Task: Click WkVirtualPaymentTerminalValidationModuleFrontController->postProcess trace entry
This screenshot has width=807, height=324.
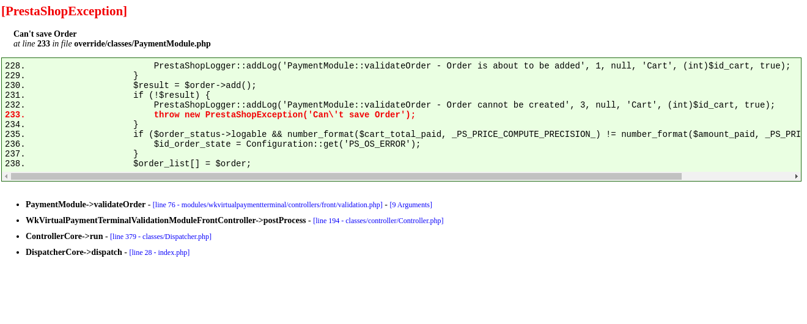Action: pos(166,221)
